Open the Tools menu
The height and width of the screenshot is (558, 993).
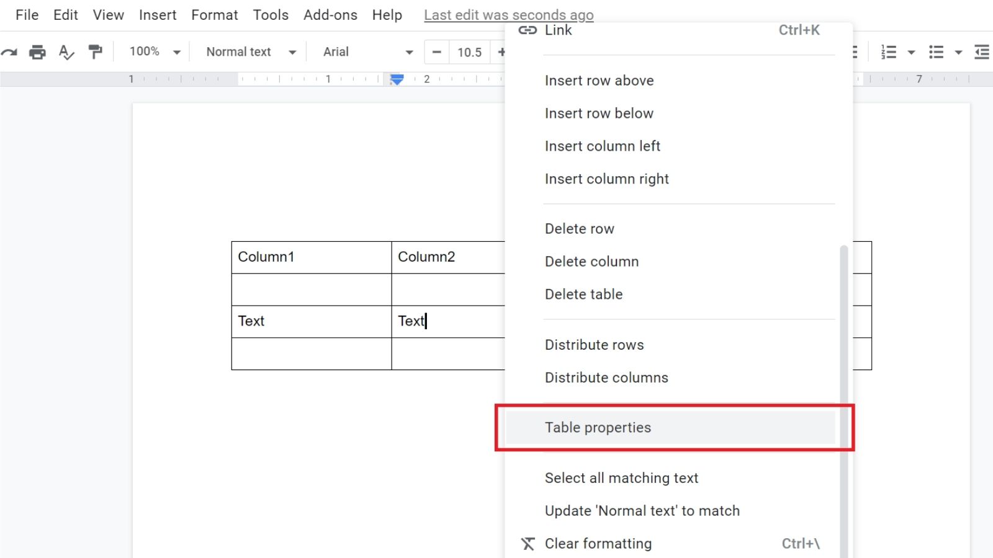tap(271, 15)
